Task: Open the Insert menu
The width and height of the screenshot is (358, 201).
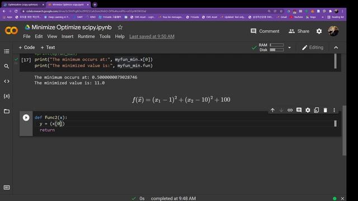Action: pyautogui.click(x=67, y=36)
